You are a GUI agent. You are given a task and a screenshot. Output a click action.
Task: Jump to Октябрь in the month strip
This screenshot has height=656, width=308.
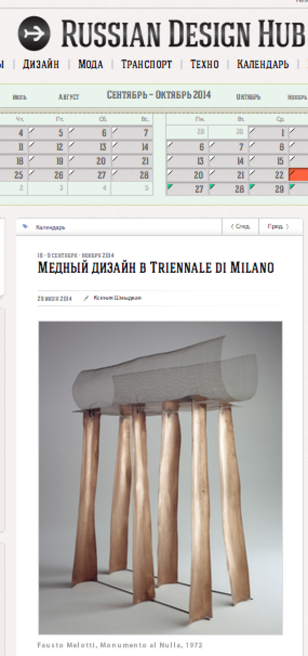[248, 97]
